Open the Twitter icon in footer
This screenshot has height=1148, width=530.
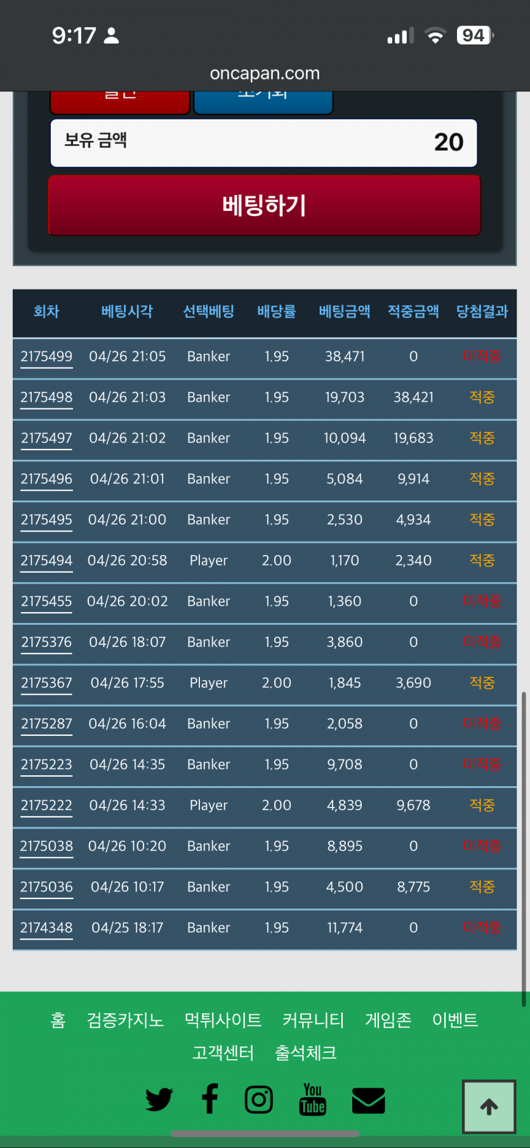159,1100
